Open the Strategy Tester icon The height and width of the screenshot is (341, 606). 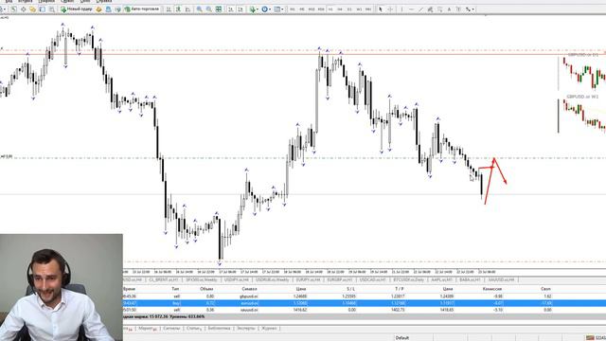click(51, 9)
